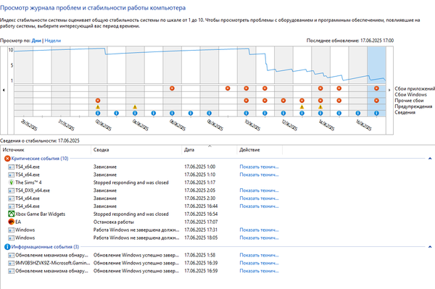
Task: Click the blue informational events group icon
Action: tap(7, 246)
